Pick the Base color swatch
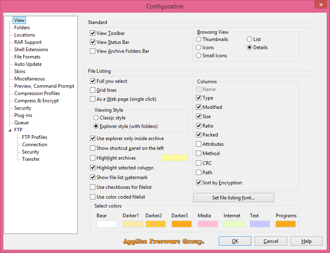 pos(107,224)
